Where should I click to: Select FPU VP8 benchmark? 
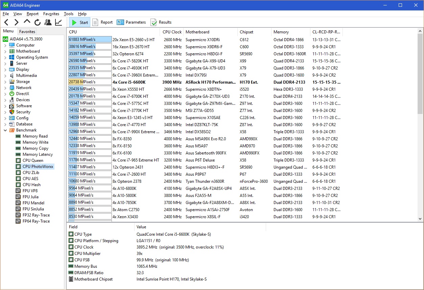click(x=30, y=191)
